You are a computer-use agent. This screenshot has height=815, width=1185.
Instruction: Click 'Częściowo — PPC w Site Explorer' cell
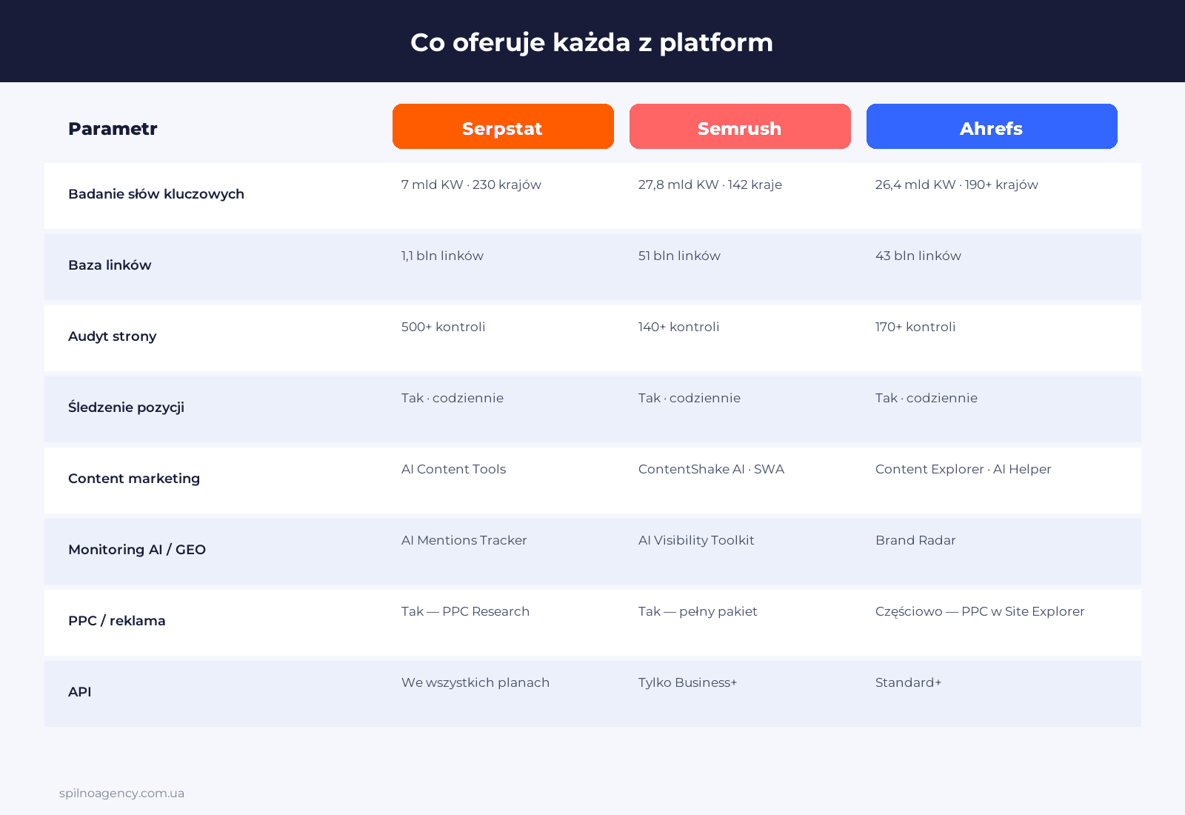980,611
